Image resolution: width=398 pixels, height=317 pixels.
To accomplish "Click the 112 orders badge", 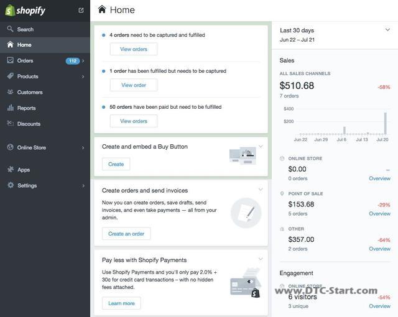I will [73, 61].
